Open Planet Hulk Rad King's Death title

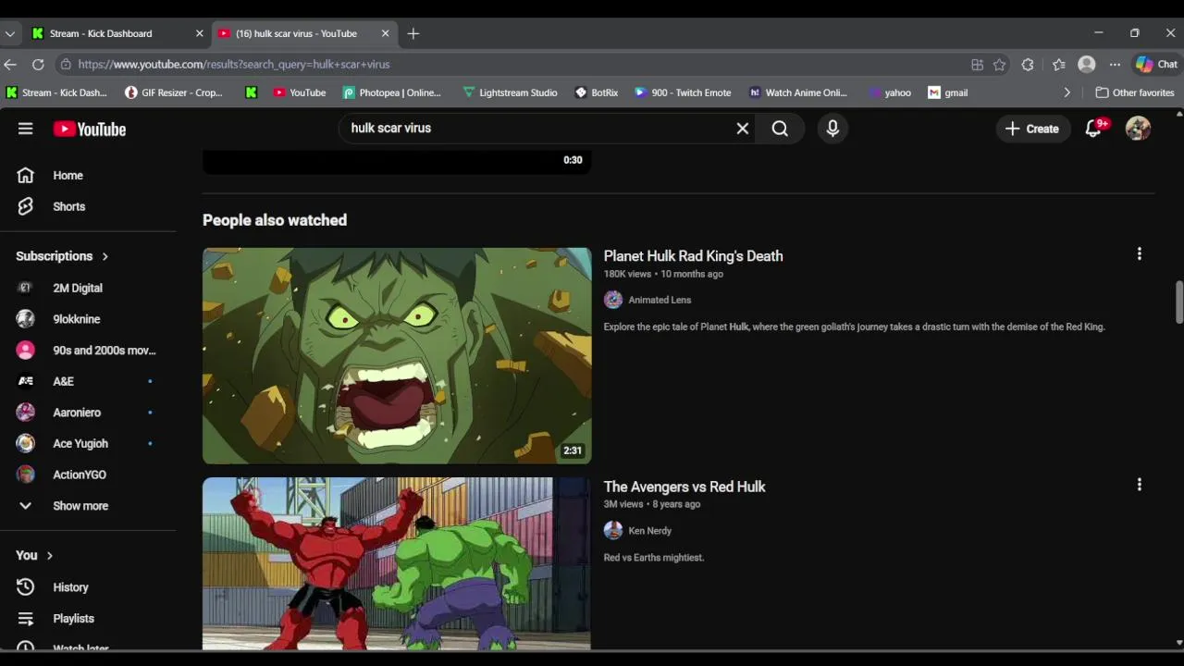coord(693,256)
